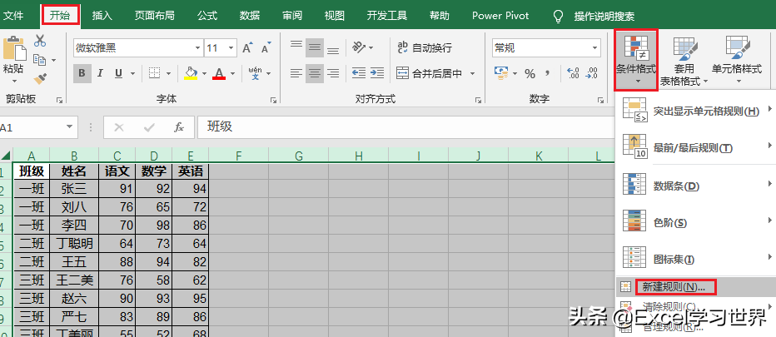The height and width of the screenshot is (337, 776).
Task: Apply cell borders icon
Action: coord(155,73)
